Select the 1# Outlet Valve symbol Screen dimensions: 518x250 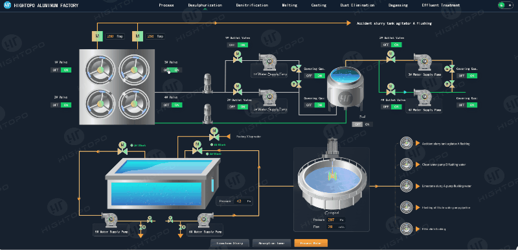tap(237, 57)
